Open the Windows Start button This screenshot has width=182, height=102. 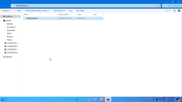coord(2,99)
